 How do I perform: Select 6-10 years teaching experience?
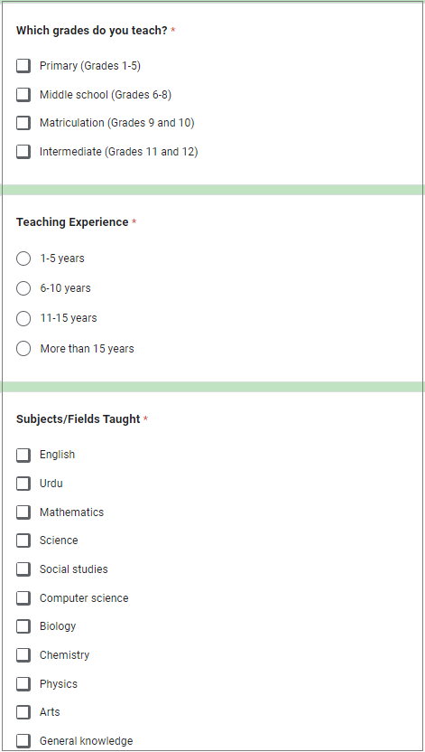(23, 288)
